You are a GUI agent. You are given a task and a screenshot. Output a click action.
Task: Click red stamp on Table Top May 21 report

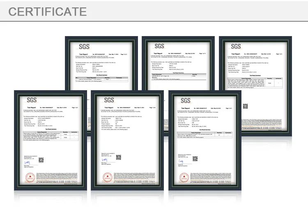click(x=108, y=177)
